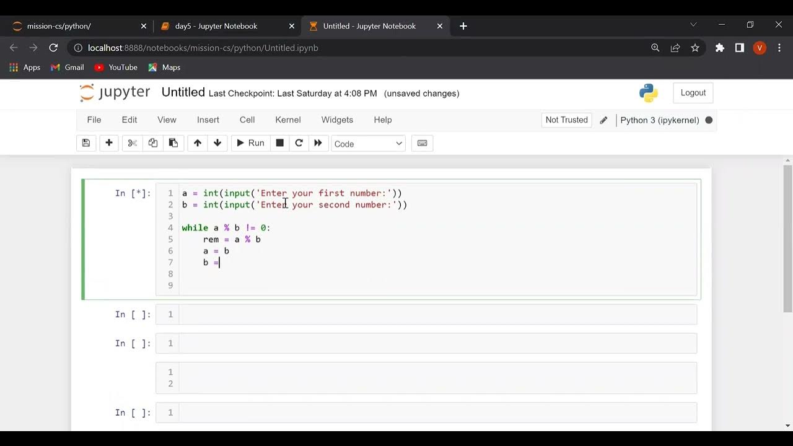The width and height of the screenshot is (793, 446).
Task: Open a new browser tab
Action: (463, 26)
